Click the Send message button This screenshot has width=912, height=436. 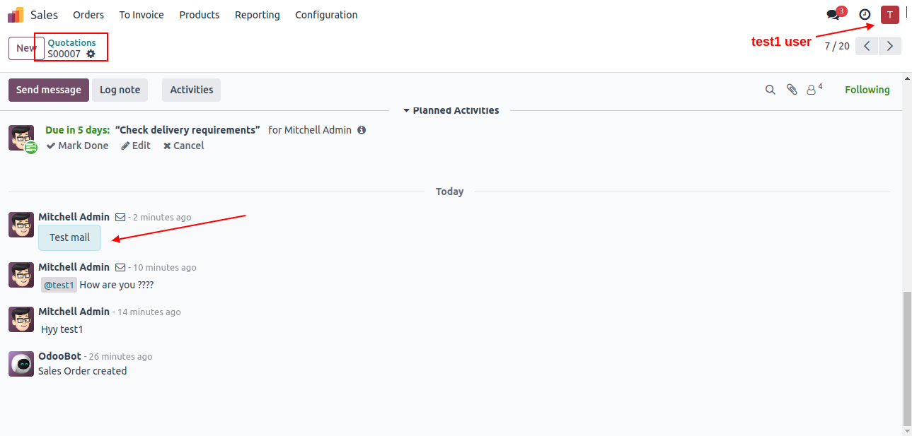[49, 90]
